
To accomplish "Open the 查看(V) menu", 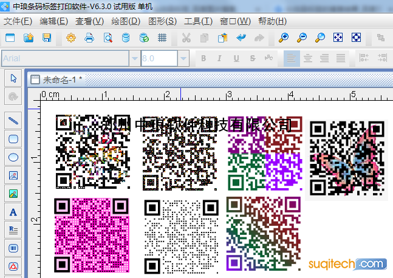I will coord(89,21).
